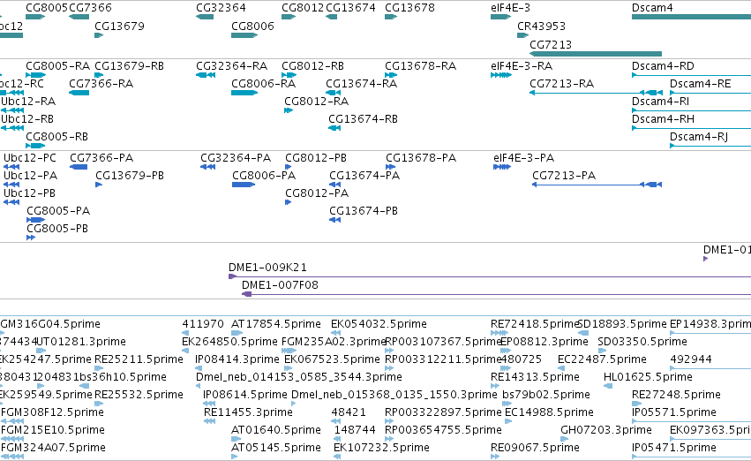Select the CG7366 gene label
The width and height of the screenshot is (751, 461).
coord(91,8)
